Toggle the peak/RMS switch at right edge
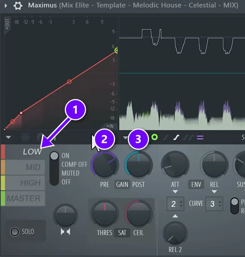Screen dimensions: 245x257 coord(235,206)
